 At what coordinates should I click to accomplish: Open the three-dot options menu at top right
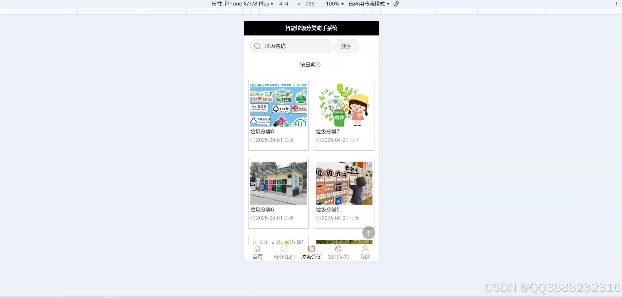[616, 4]
